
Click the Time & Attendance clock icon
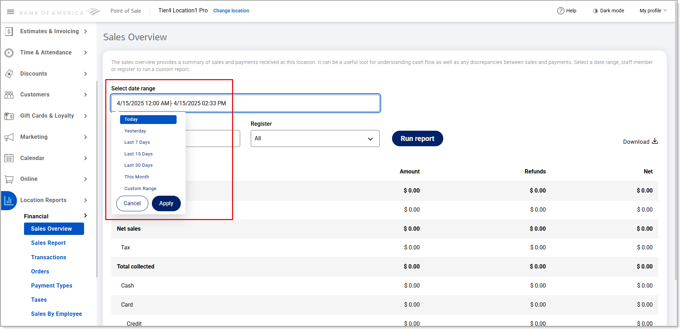pos(9,53)
